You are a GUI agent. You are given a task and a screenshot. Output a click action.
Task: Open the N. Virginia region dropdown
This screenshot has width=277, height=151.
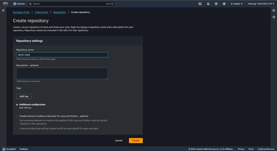click(237, 4)
